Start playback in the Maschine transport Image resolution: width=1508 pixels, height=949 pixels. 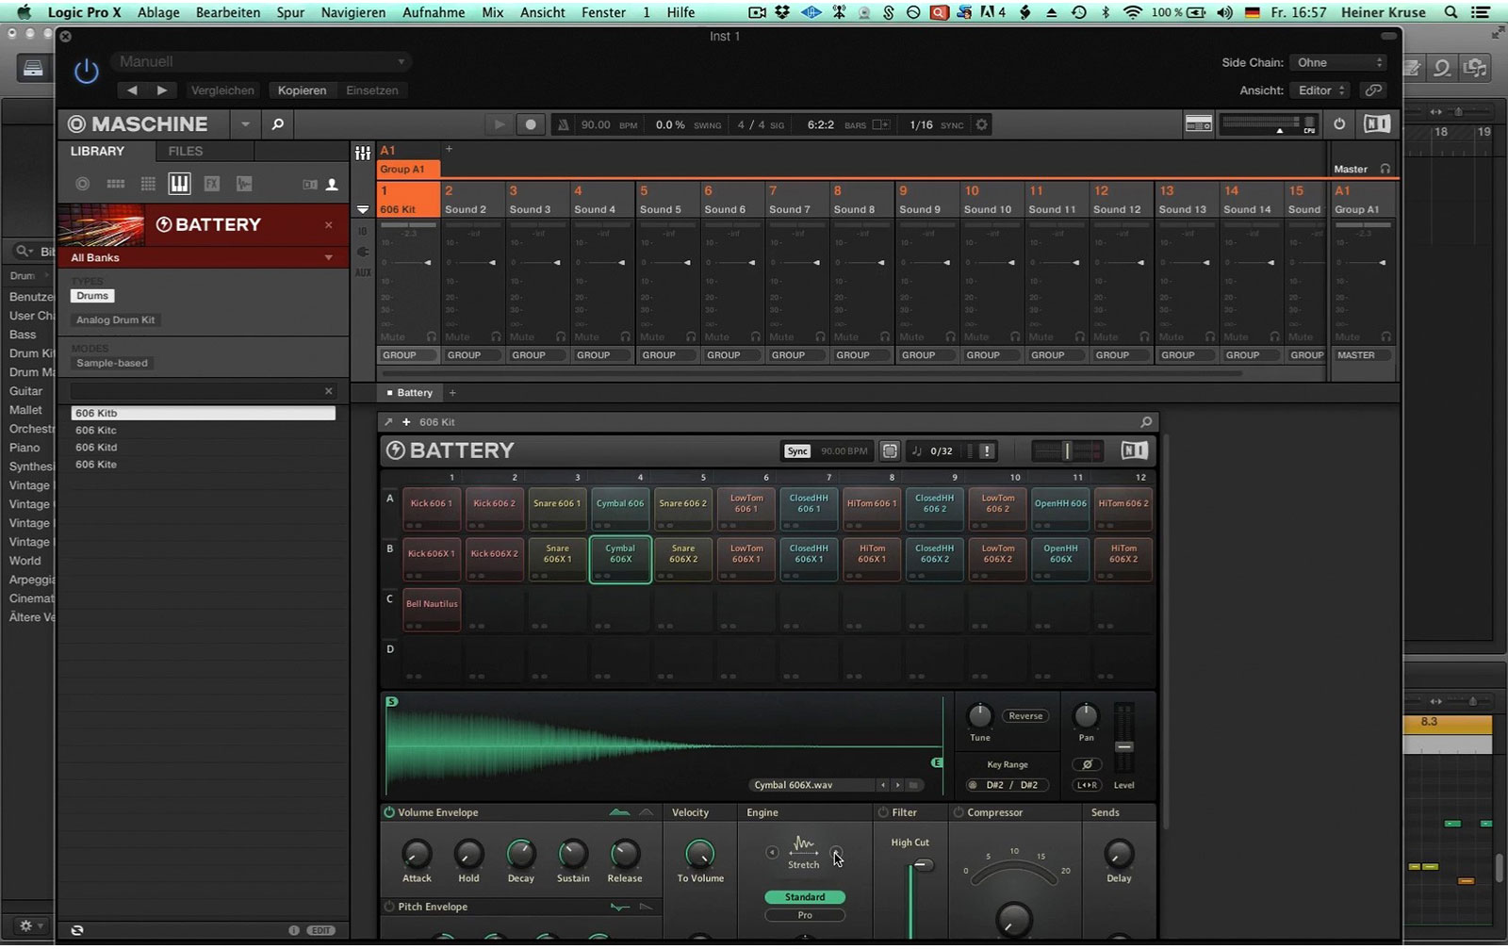[500, 124]
